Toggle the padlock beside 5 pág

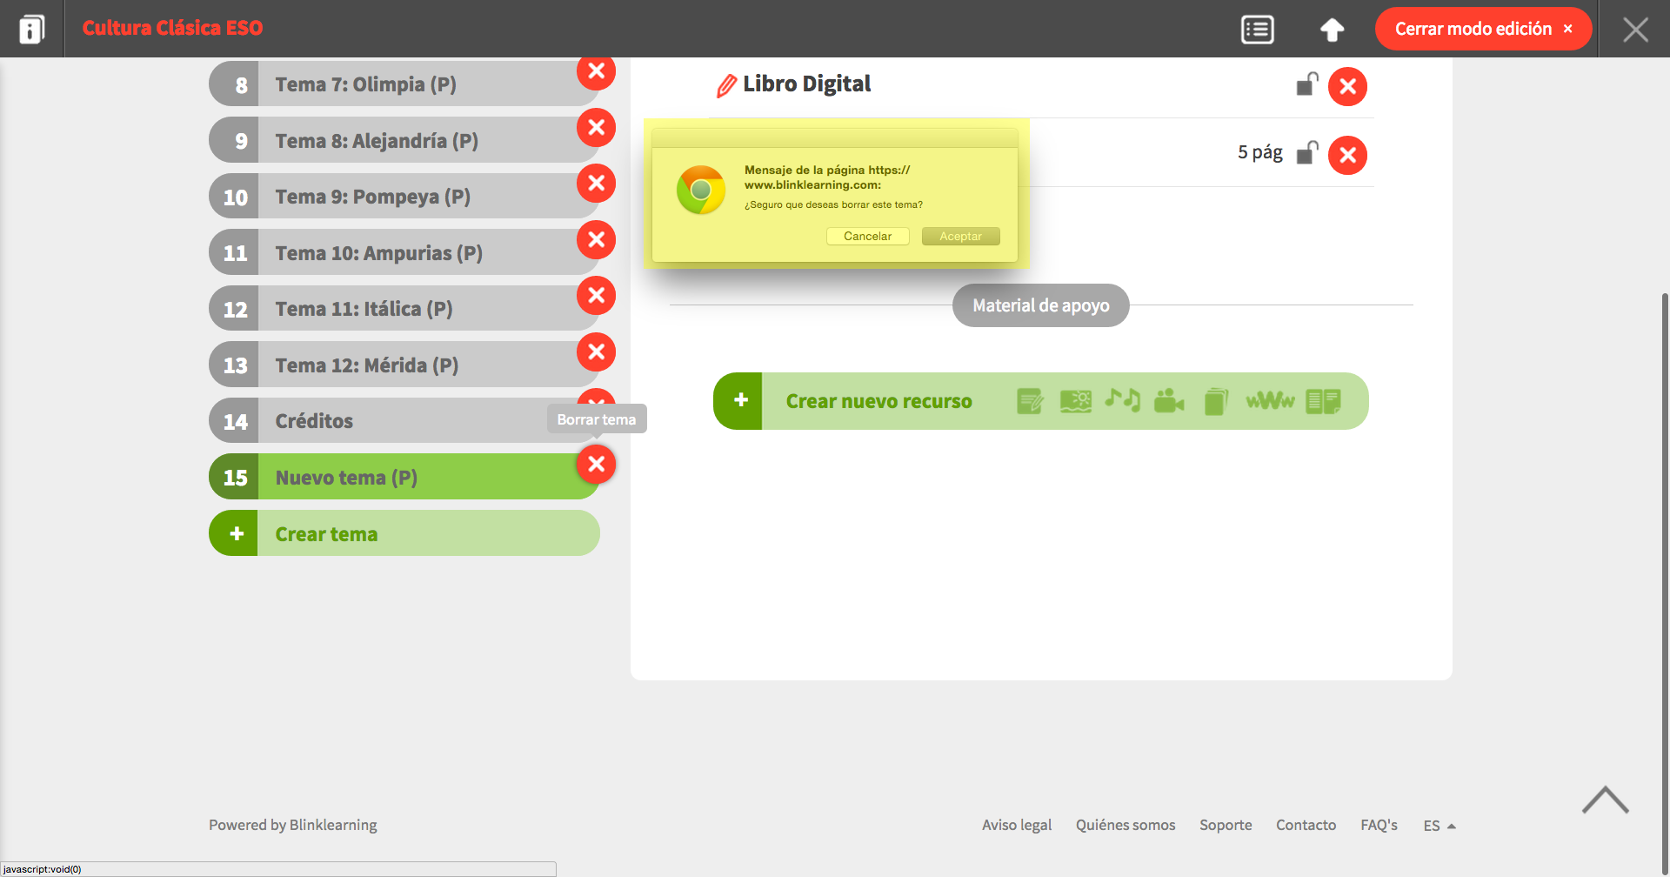tap(1306, 153)
